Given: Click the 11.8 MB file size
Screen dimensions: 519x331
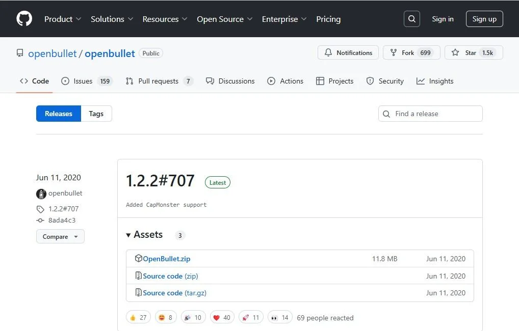Looking at the screenshot, I should (x=384, y=259).
